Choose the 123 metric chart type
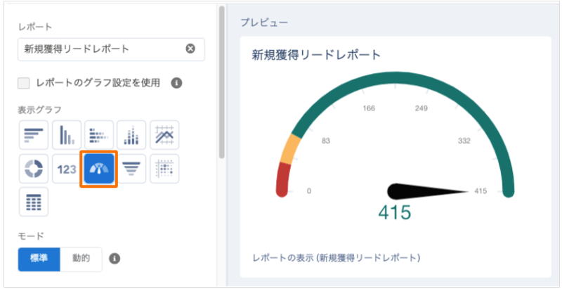Screen dimensions: 562x289 (x=67, y=169)
